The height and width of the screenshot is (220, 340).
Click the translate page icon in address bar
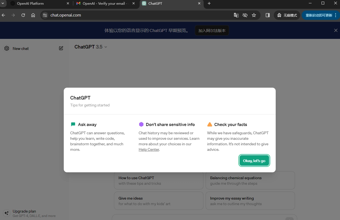point(236,15)
